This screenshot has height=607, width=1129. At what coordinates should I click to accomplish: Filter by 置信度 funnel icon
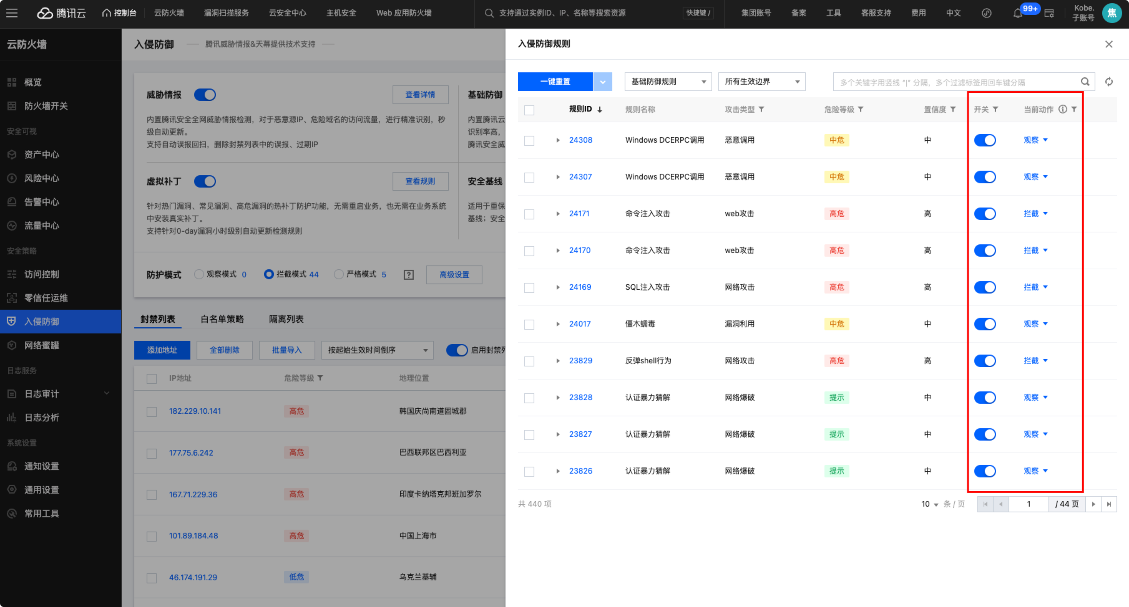click(x=953, y=110)
